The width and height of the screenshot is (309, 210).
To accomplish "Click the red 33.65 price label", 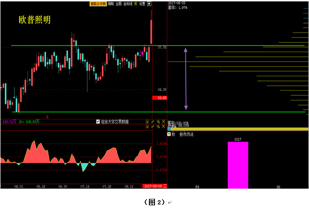I will (x=159, y=98).
